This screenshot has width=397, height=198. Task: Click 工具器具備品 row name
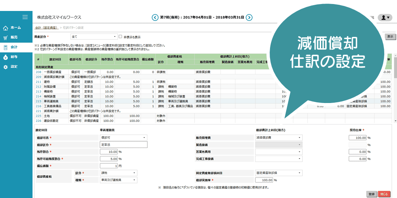[53, 106]
